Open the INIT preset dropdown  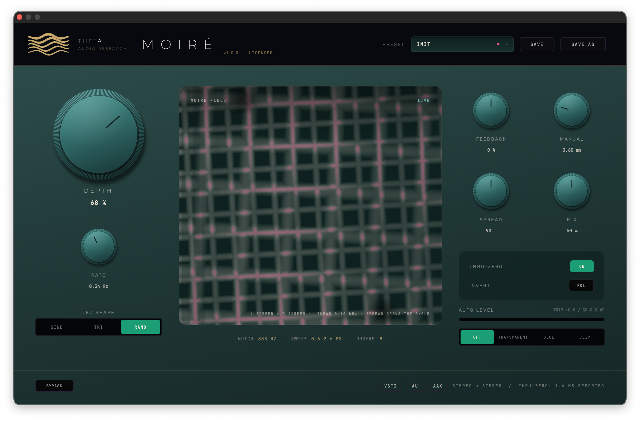tap(462, 44)
